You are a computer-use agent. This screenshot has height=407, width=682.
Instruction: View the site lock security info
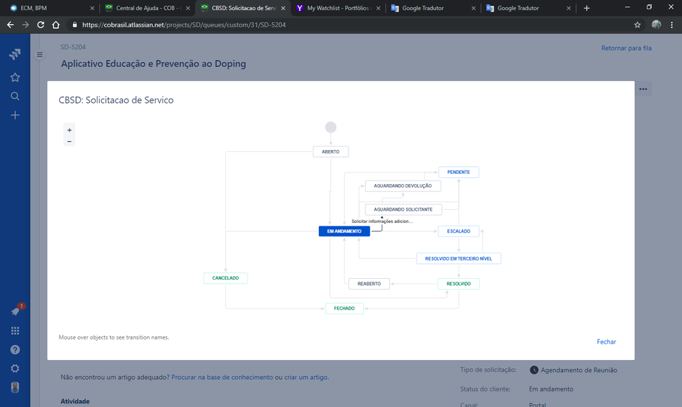[75, 25]
